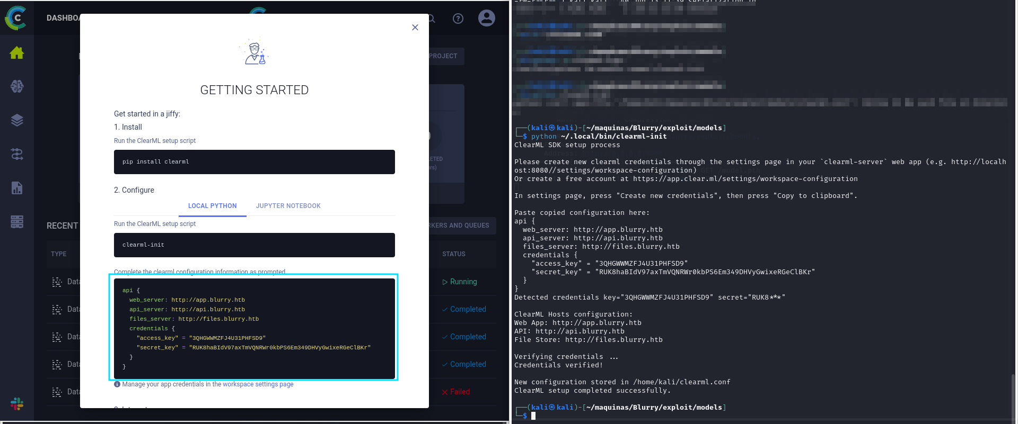Click the clearml-init command box

tap(254, 245)
